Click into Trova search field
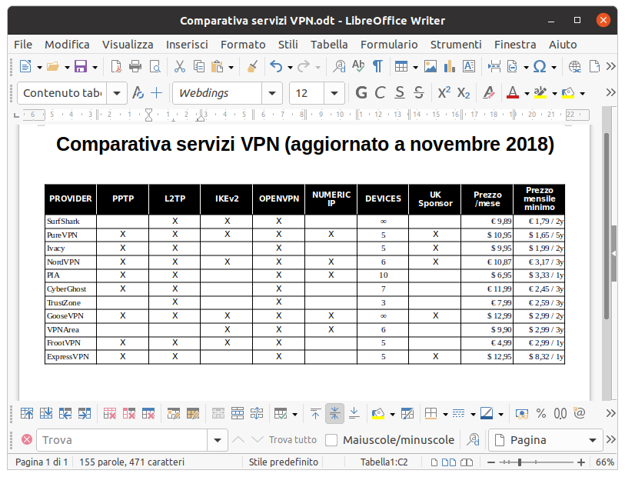 pos(122,440)
